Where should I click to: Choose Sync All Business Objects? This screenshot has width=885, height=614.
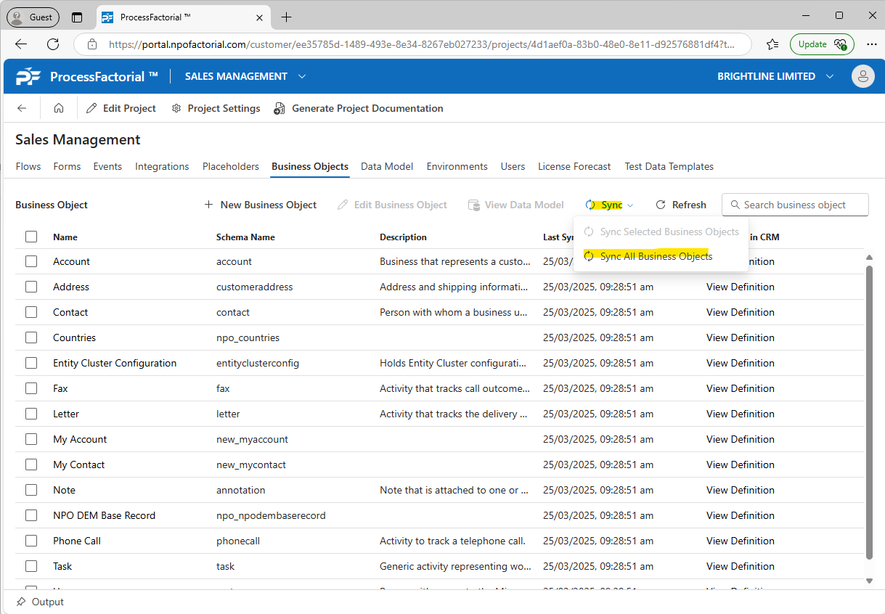(x=656, y=256)
